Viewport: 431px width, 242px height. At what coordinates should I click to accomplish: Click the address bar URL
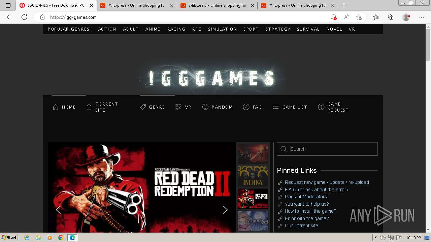[x=73, y=17]
